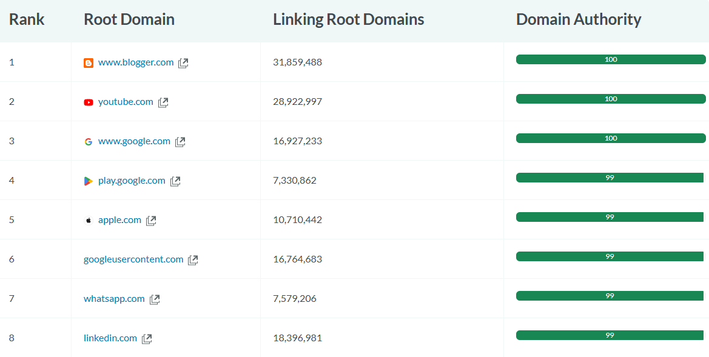
Task: Click the Linking Root Domains header
Action: pos(349,19)
